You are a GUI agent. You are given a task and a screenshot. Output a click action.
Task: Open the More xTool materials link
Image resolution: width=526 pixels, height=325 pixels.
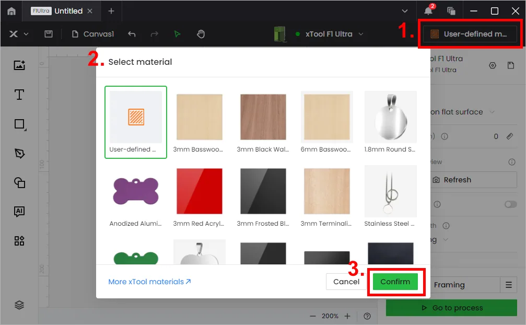149,282
